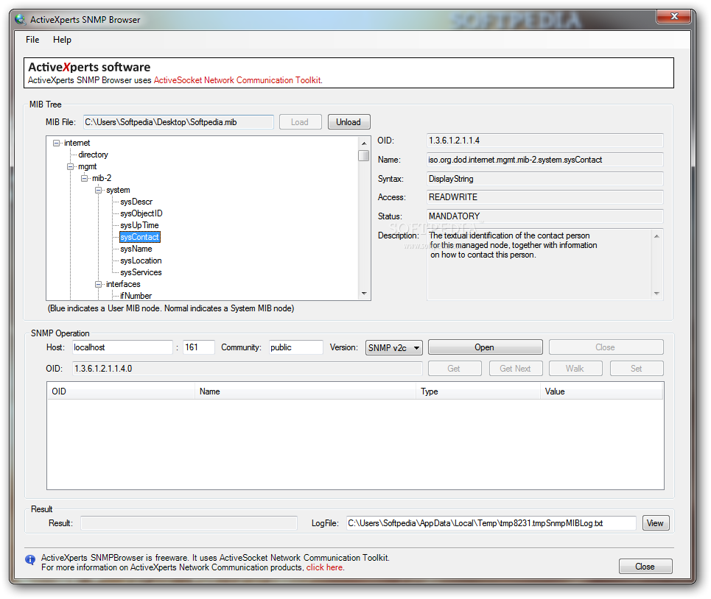Viewport: 711px width, 599px height.
Task: Click the Value column header
Action: (x=601, y=391)
